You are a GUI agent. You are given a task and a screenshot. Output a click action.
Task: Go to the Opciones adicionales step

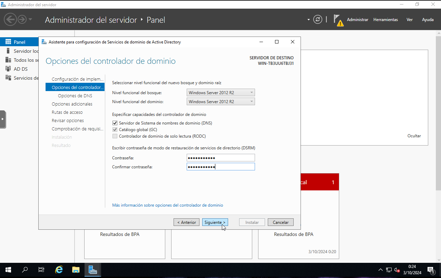click(x=72, y=104)
